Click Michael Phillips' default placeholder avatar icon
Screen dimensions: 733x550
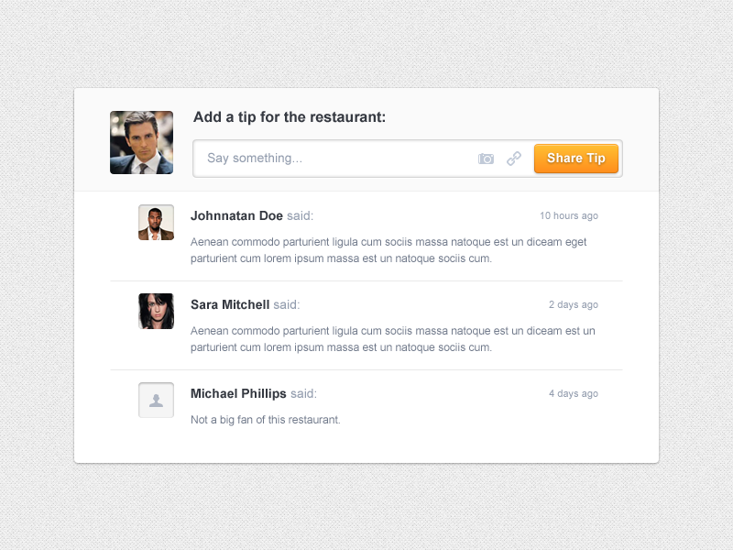point(156,400)
